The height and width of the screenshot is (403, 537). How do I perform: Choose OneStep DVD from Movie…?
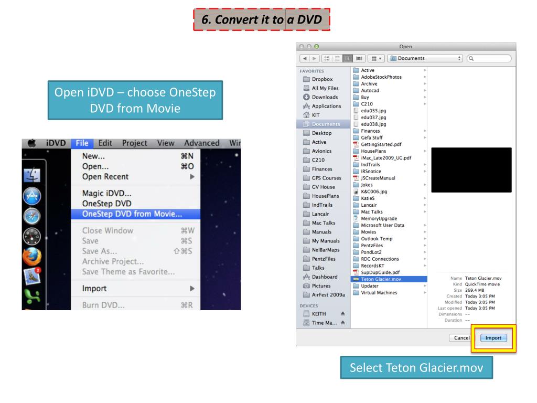[x=136, y=214]
